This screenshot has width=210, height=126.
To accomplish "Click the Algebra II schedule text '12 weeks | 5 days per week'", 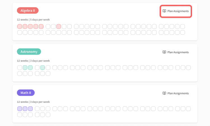I will [33, 20].
